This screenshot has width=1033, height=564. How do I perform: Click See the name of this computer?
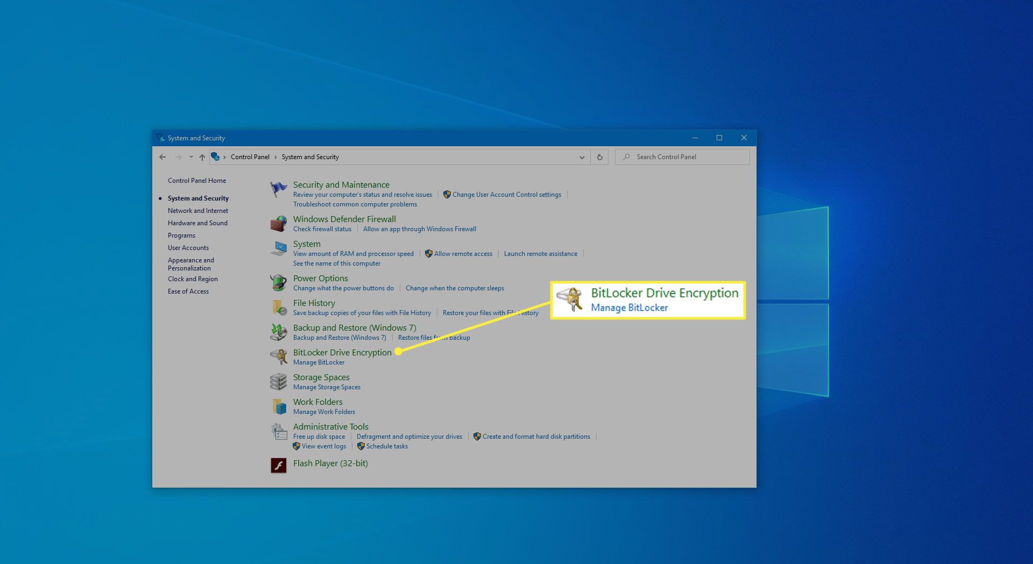coord(337,263)
